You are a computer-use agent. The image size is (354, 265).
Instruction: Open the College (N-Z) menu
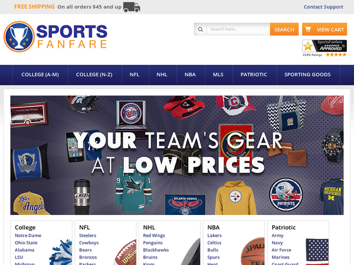click(94, 75)
